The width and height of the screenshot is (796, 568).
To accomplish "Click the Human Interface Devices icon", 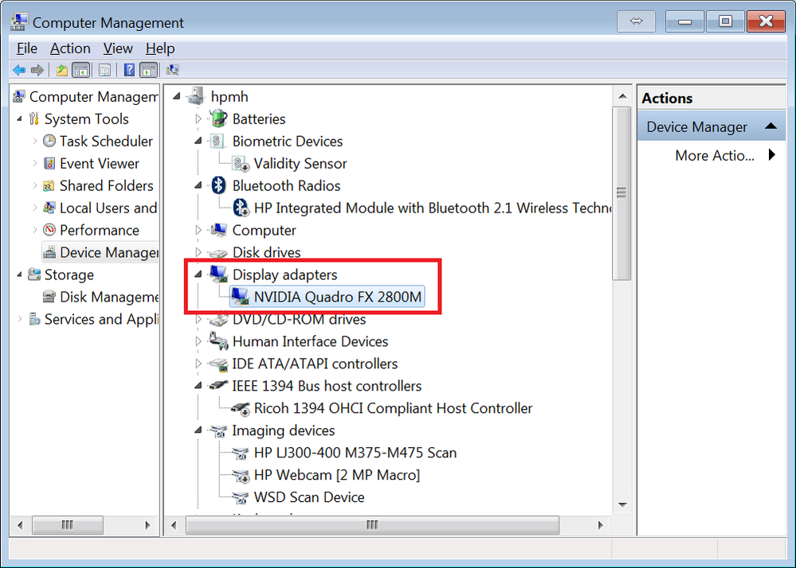I will point(218,341).
